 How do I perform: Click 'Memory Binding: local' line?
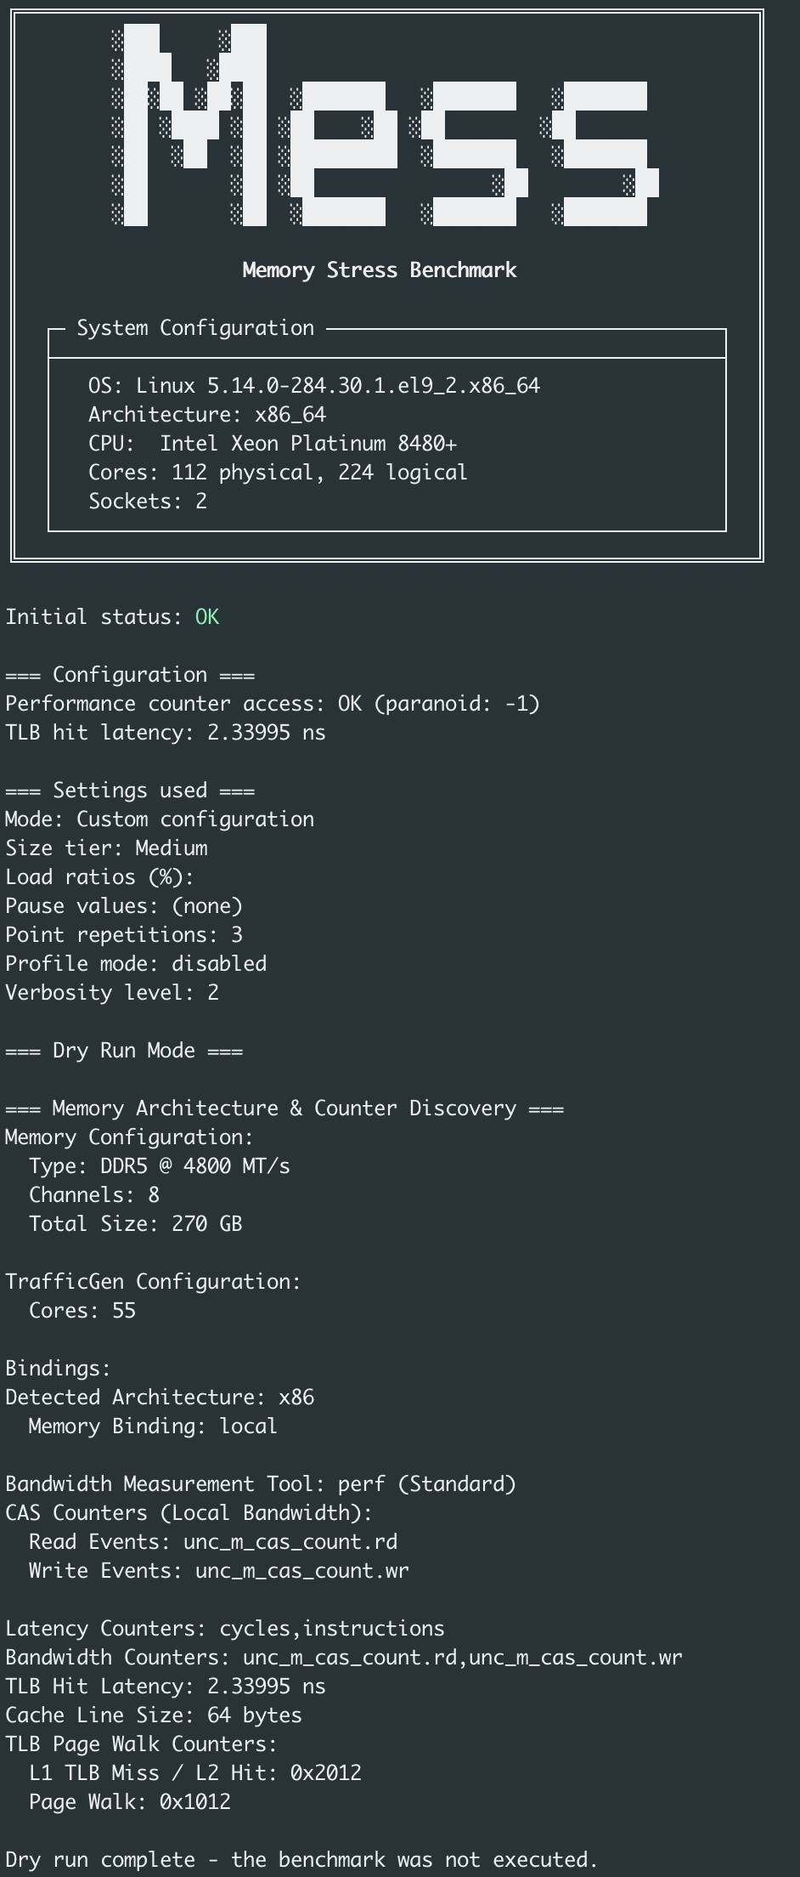(x=153, y=1426)
